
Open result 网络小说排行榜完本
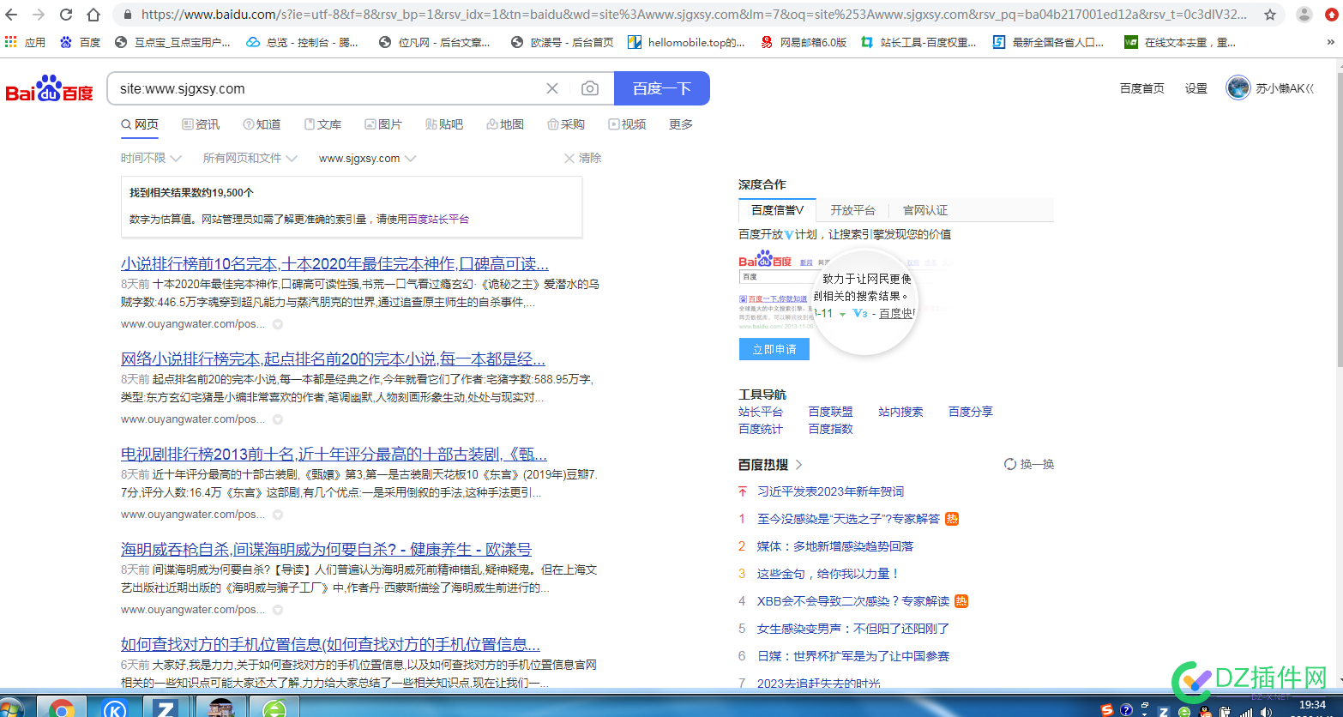[x=333, y=358]
